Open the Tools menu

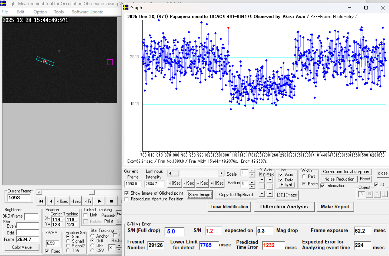coord(59,12)
